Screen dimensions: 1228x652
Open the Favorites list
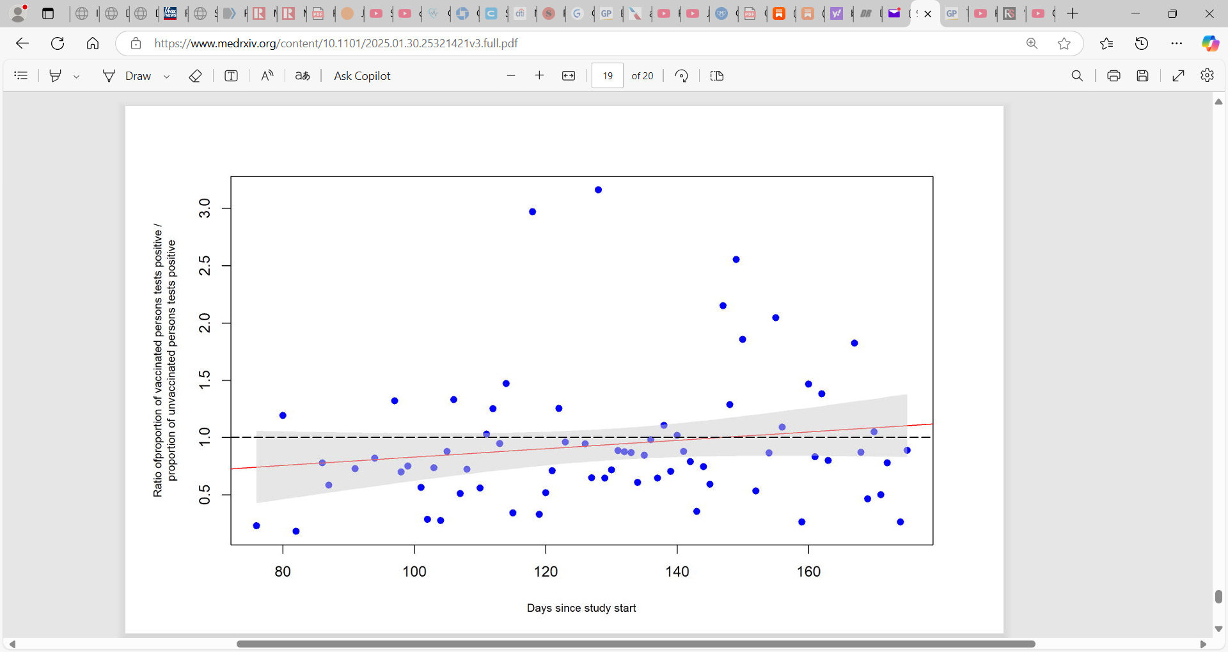[1106, 43]
